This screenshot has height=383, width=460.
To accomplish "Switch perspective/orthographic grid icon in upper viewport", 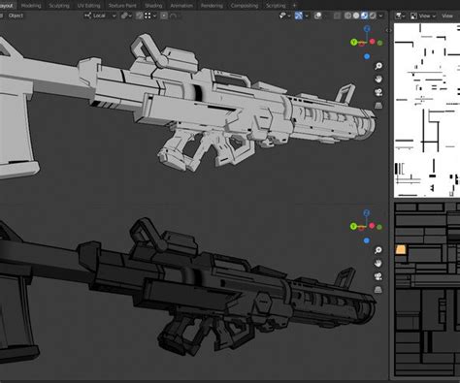I will 378,106.
